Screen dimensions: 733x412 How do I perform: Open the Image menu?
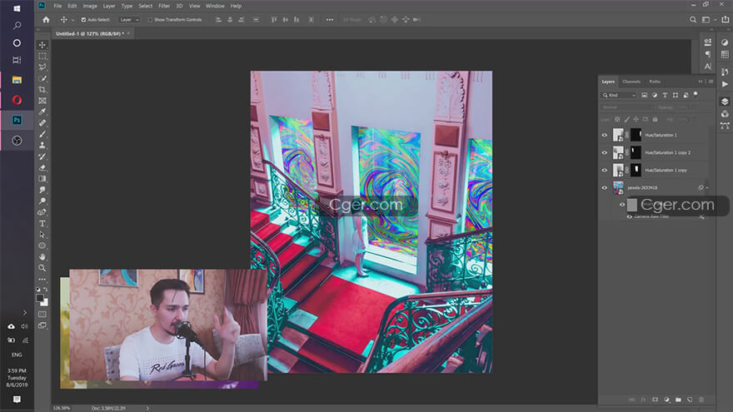(90, 6)
